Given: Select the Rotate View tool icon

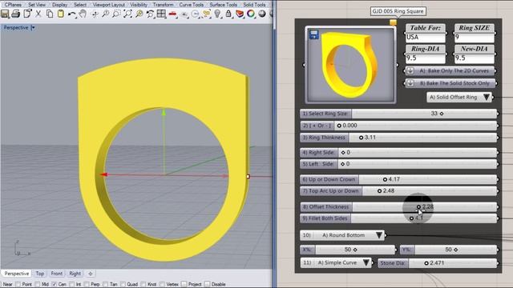Looking at the screenshot, I should 95,14.
